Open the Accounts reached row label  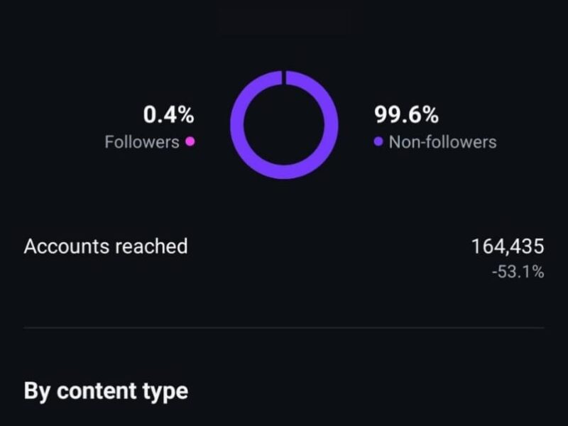(106, 246)
